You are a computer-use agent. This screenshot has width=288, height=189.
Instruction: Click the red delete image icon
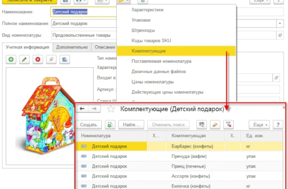coord(38,59)
